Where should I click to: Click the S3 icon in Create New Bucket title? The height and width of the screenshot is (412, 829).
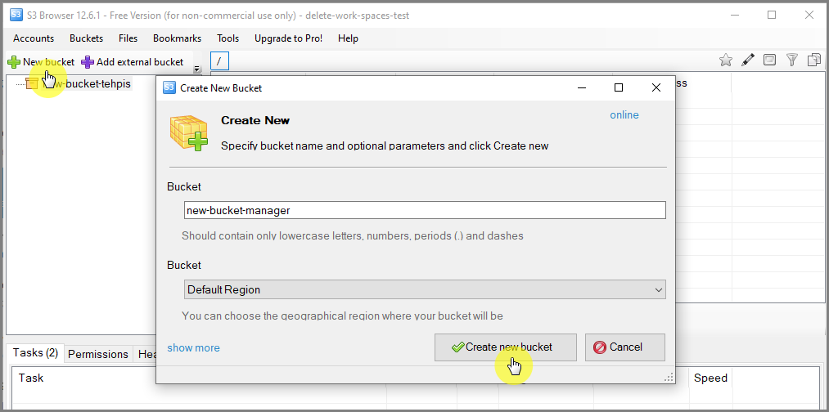[x=169, y=87]
